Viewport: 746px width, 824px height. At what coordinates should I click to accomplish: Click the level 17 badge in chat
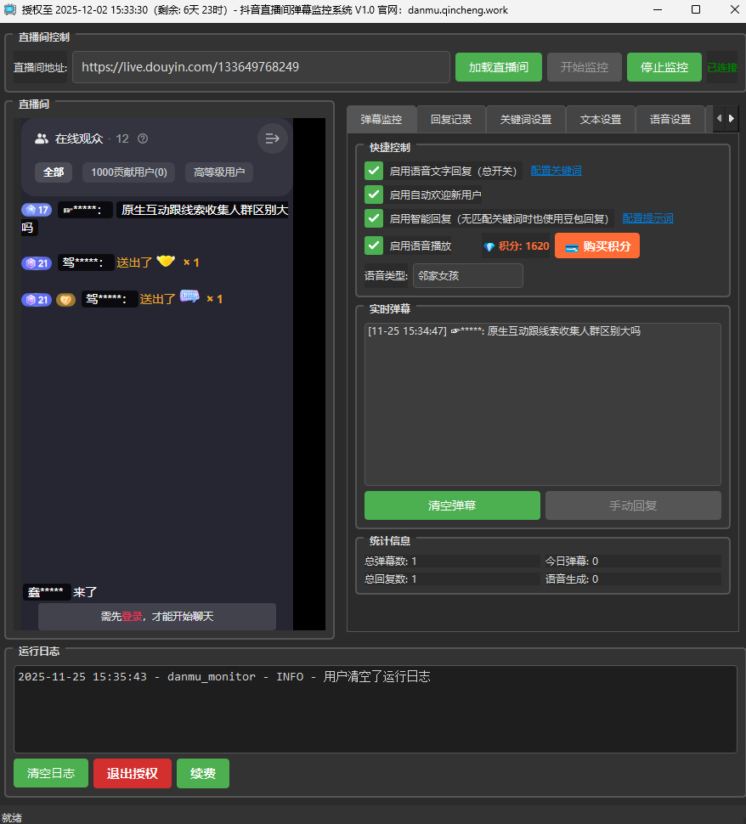point(37,209)
